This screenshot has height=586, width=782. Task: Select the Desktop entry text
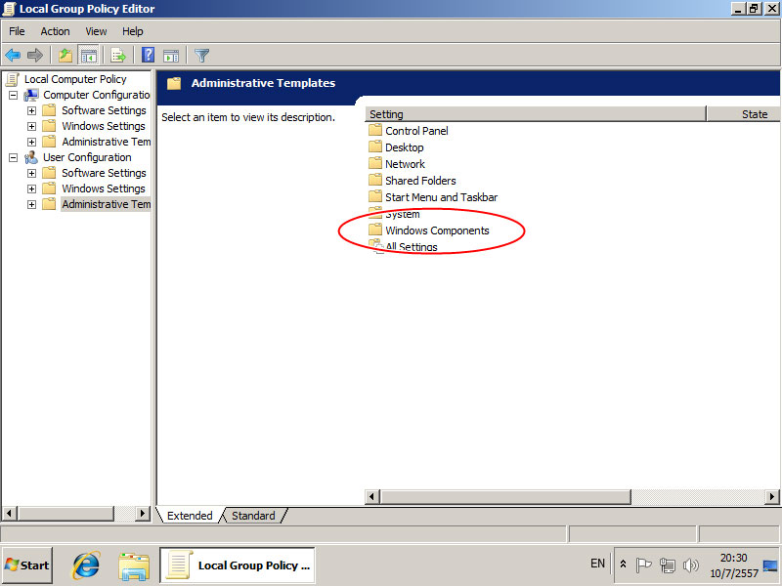405,147
